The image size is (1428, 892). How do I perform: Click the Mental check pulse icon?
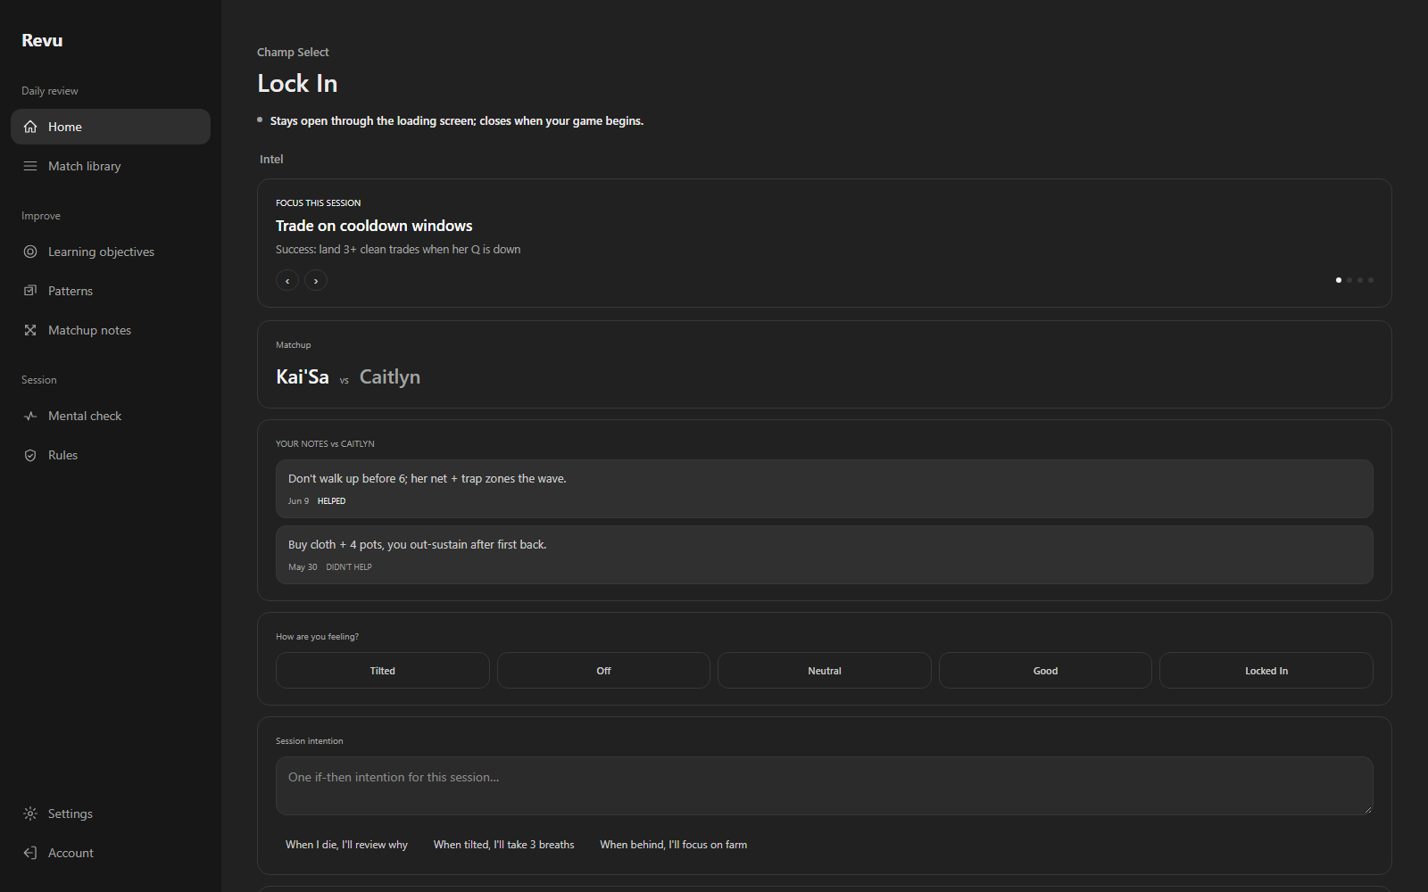click(x=30, y=416)
